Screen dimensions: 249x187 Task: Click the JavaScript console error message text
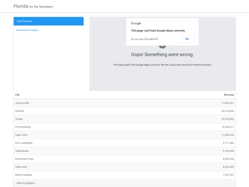click(x=162, y=65)
